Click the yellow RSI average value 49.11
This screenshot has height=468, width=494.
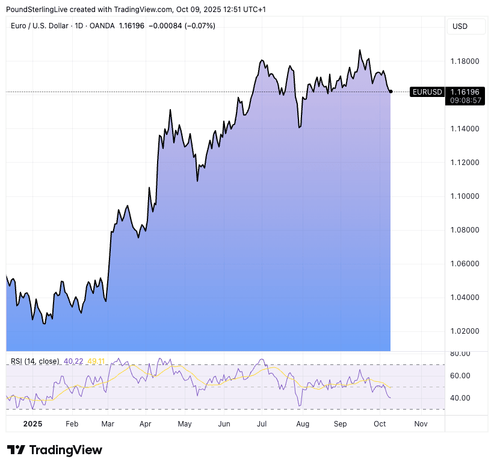96,361
